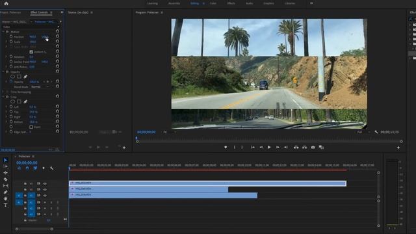The width and height of the screenshot is (416, 234).
Task: Open Effects workspace tab
Action: 231,3
